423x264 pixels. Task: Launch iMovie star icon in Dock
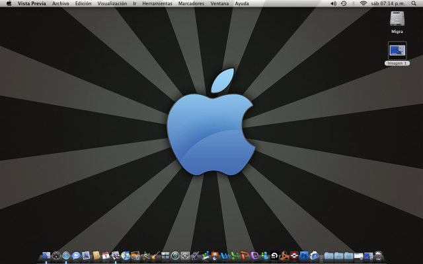click(145, 255)
